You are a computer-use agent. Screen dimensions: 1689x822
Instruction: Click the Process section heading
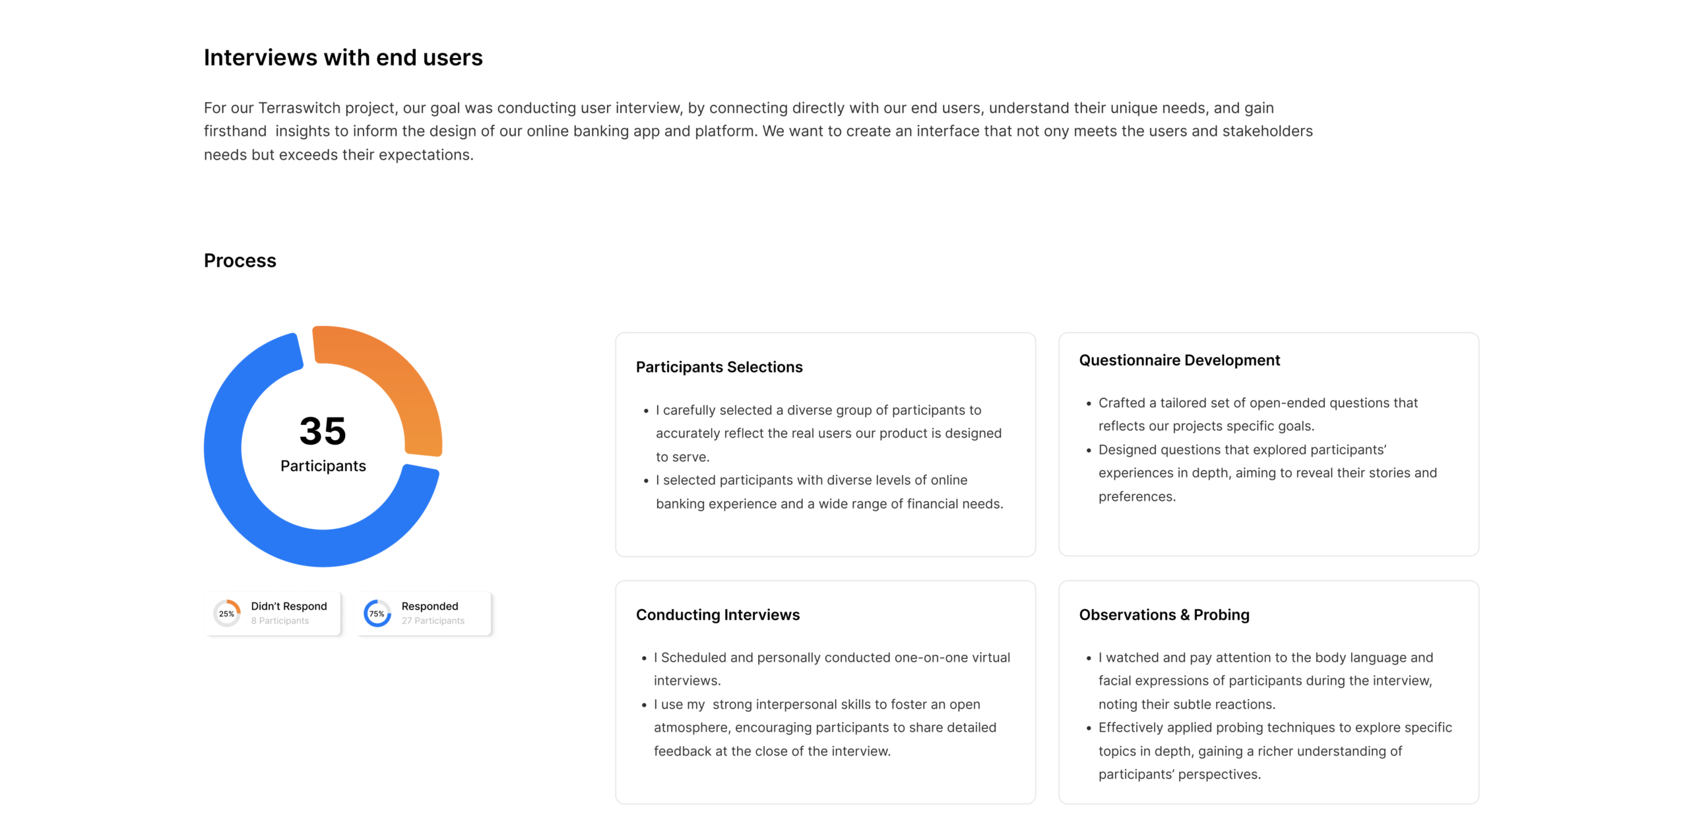tap(240, 261)
